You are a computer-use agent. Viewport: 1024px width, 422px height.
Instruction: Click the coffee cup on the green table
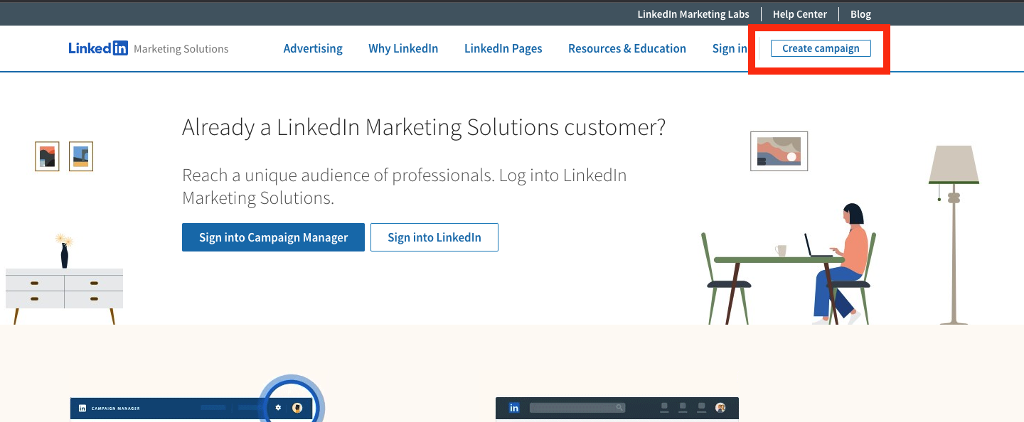(781, 251)
